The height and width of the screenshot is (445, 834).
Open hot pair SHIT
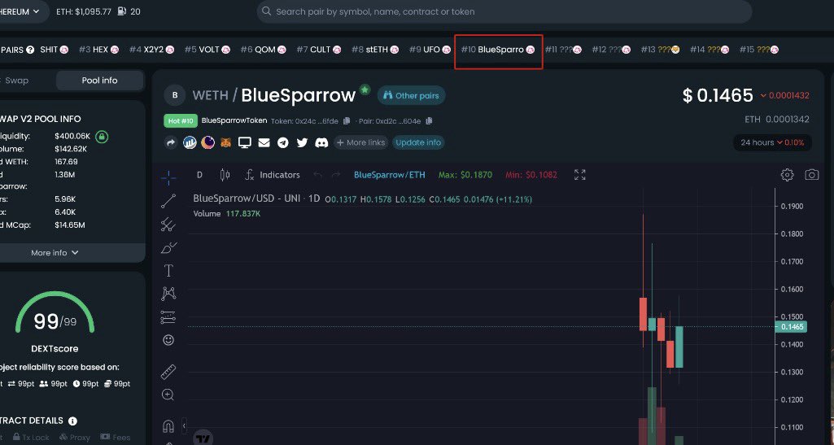tap(55, 50)
